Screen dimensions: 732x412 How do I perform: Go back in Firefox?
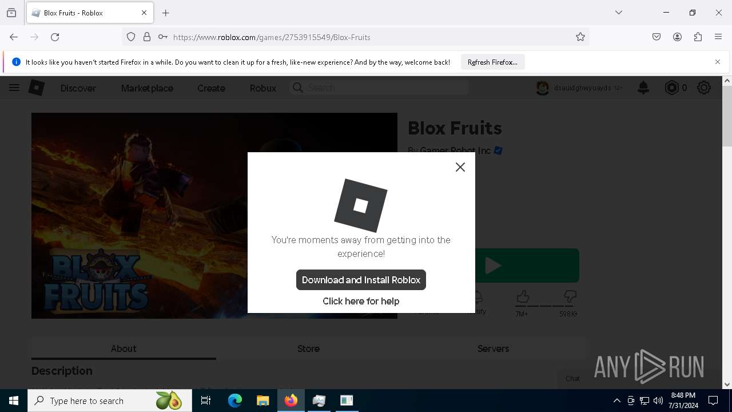point(14,37)
